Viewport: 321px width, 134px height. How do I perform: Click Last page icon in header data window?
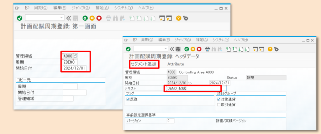click(x=247, y=49)
